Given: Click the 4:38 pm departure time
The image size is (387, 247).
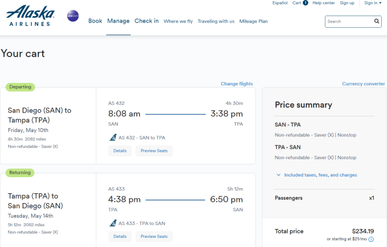Looking at the screenshot, I should pyautogui.click(x=124, y=200).
